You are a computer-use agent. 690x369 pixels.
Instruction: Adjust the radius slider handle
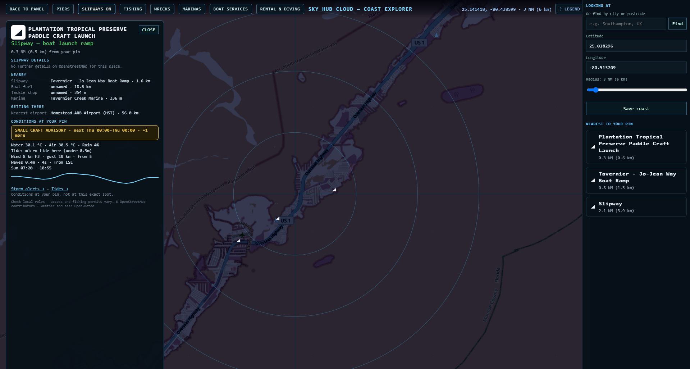click(595, 90)
